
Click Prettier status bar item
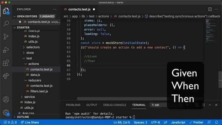point(196,122)
